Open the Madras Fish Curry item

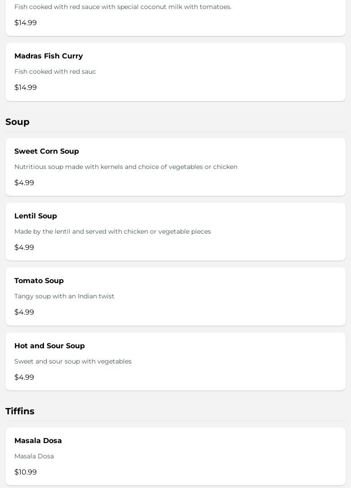[48, 56]
